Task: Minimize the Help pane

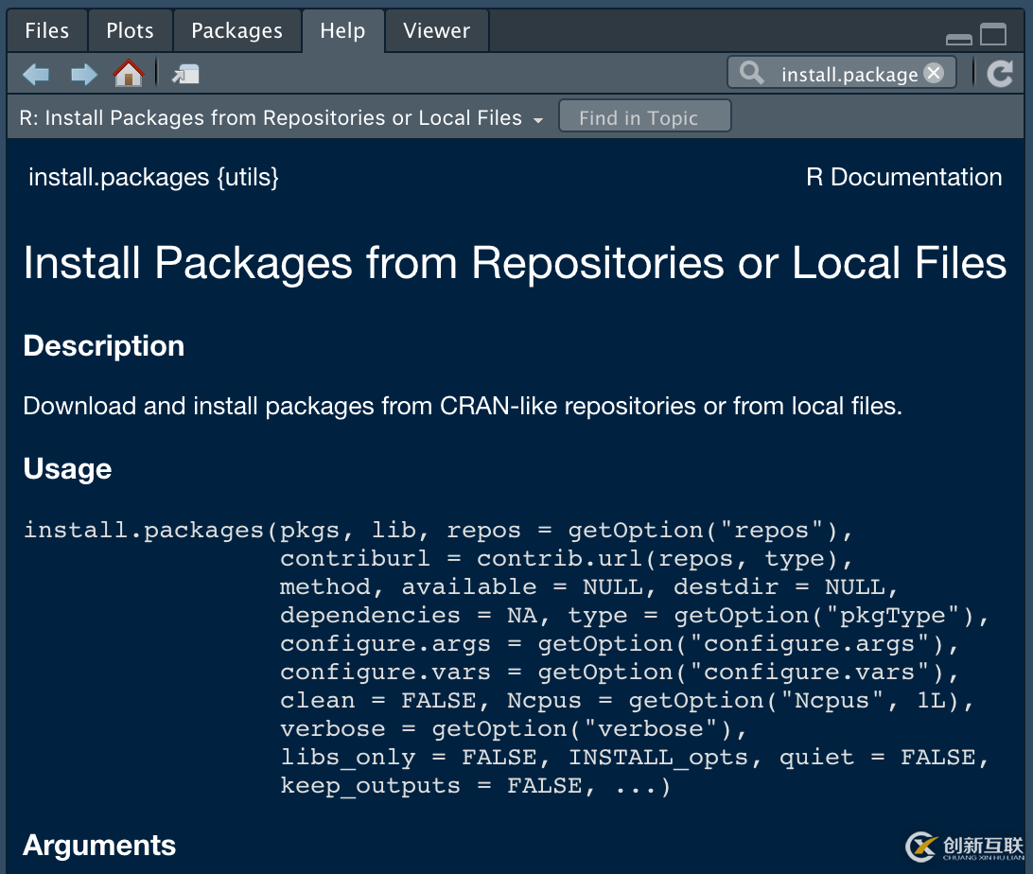Action: [x=958, y=39]
